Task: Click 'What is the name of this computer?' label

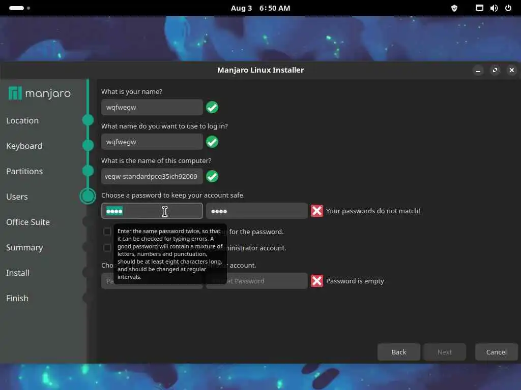Action: (156, 160)
